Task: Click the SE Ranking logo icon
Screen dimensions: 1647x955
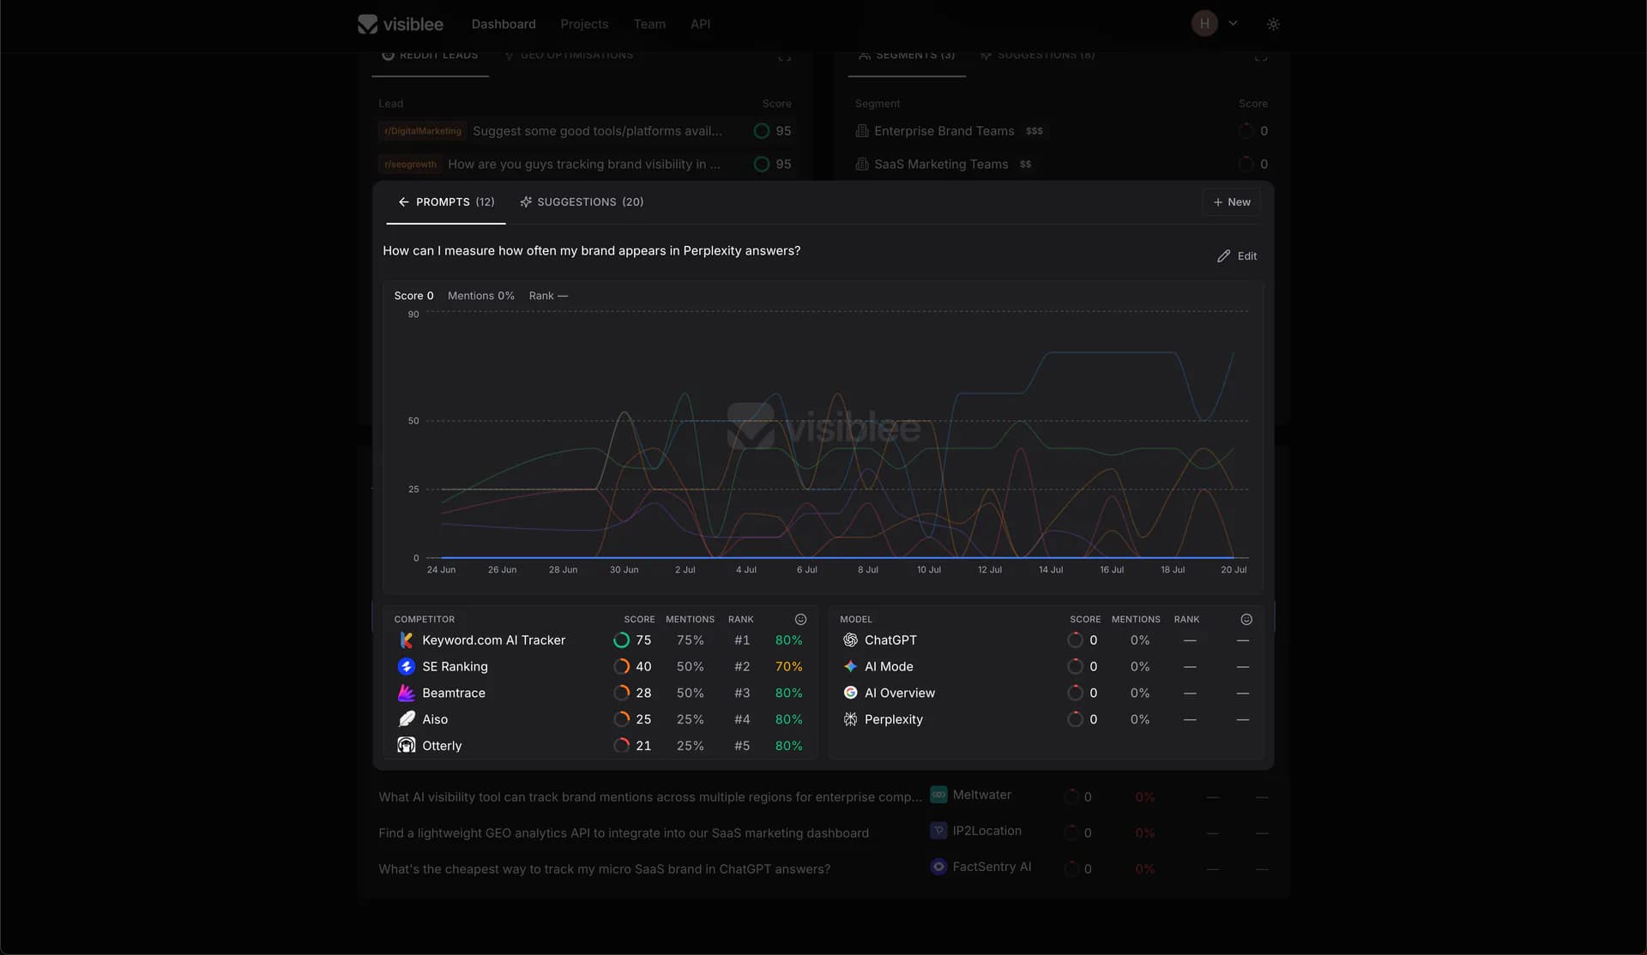Action: pos(407,667)
